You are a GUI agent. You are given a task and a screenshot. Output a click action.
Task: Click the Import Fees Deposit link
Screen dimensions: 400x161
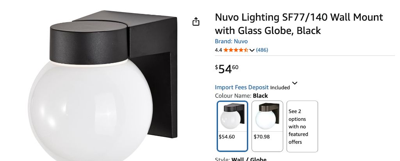pos(241,87)
